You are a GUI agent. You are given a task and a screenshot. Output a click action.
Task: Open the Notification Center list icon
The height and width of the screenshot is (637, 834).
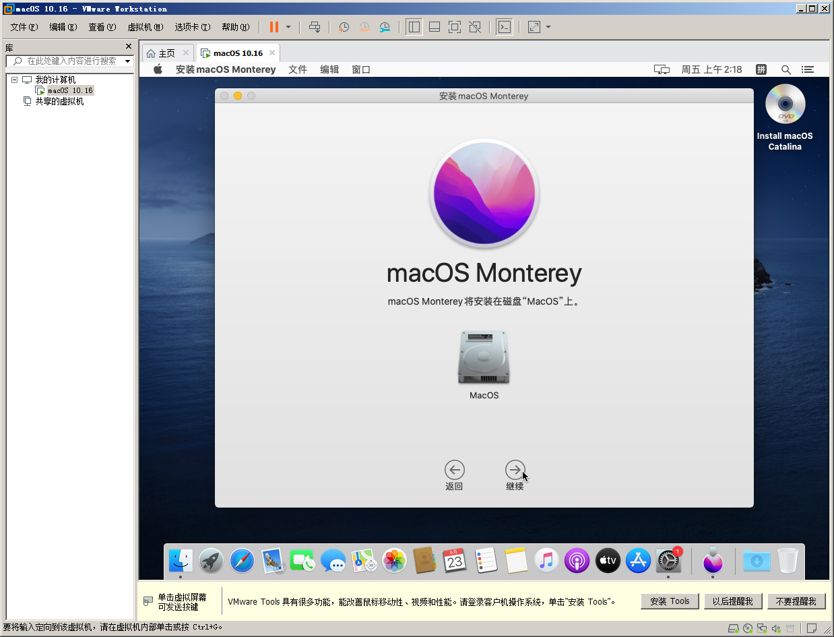807,69
